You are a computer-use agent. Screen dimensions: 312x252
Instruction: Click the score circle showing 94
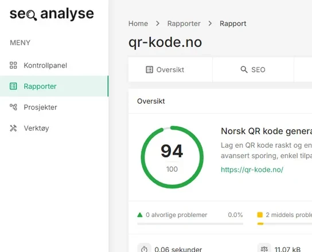(172, 157)
